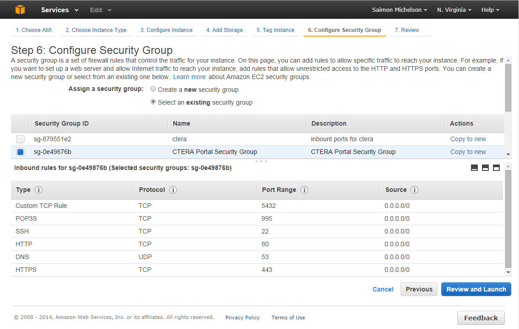Go to the Configure Instance tab
This screenshot has width=519, height=329.
pyautogui.click(x=166, y=30)
